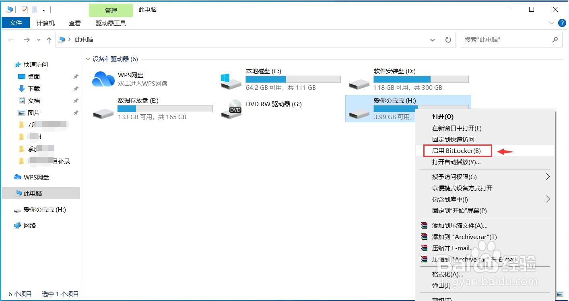The image size is (569, 301).
Task: Click 此电脑 text in the address bar
Action: point(84,40)
